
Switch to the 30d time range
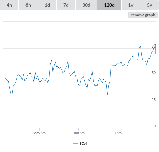point(86,5)
